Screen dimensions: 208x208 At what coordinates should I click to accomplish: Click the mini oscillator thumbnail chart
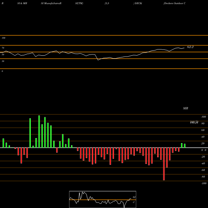pos(103,199)
